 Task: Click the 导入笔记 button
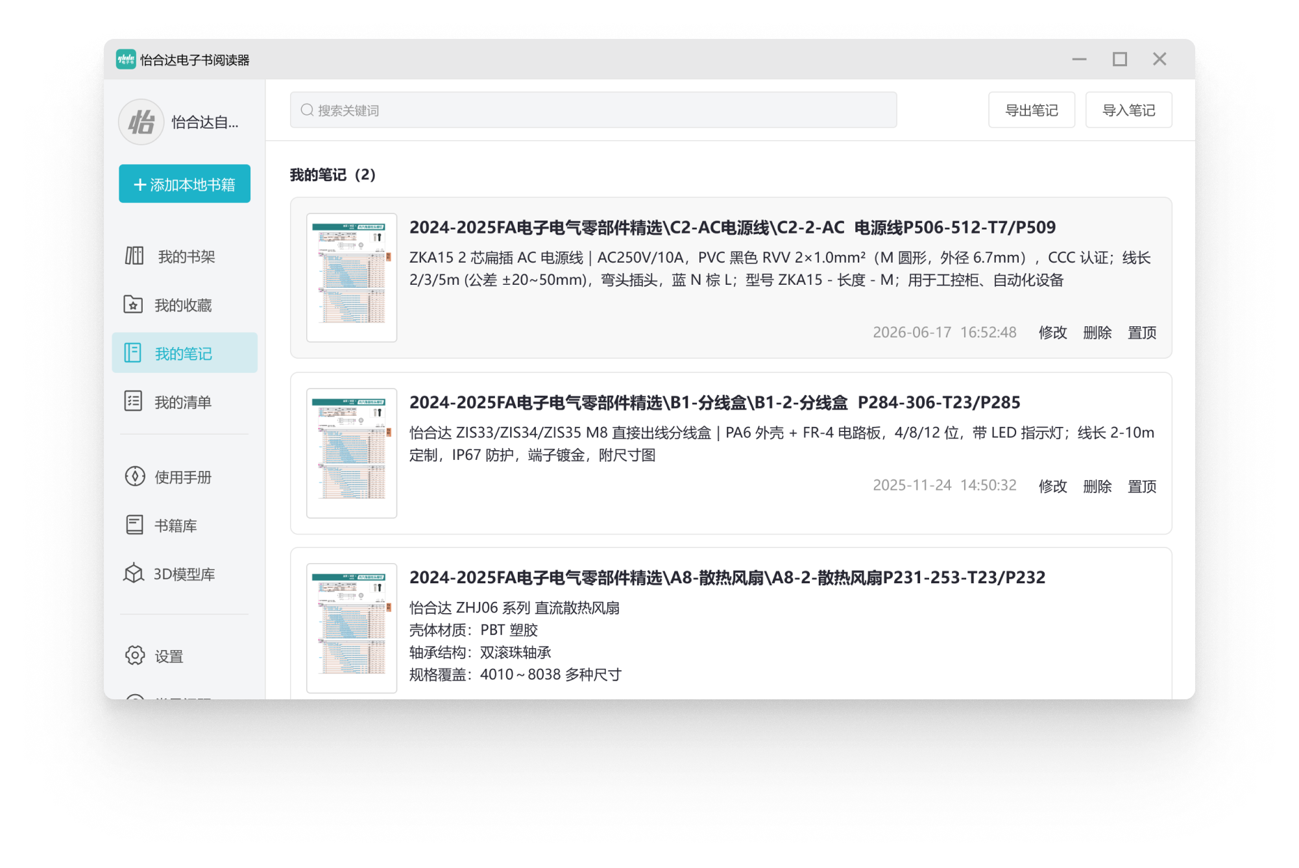(x=1129, y=110)
